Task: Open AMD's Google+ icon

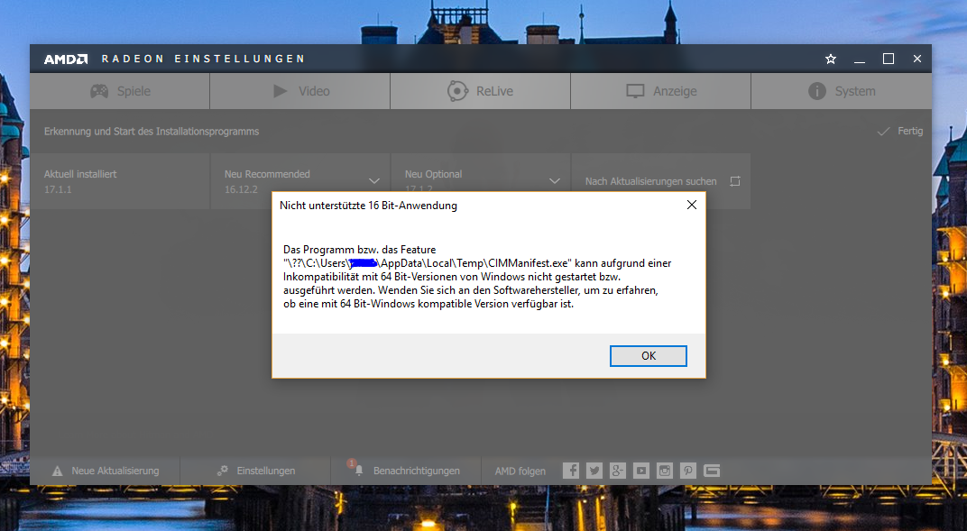Action: pyautogui.click(x=618, y=471)
